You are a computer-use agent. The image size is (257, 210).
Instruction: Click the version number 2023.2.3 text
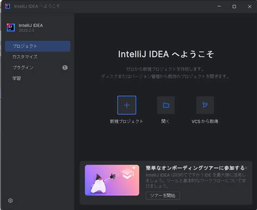pos(27,30)
